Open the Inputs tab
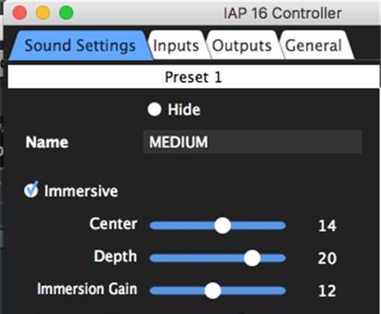 coord(176,45)
